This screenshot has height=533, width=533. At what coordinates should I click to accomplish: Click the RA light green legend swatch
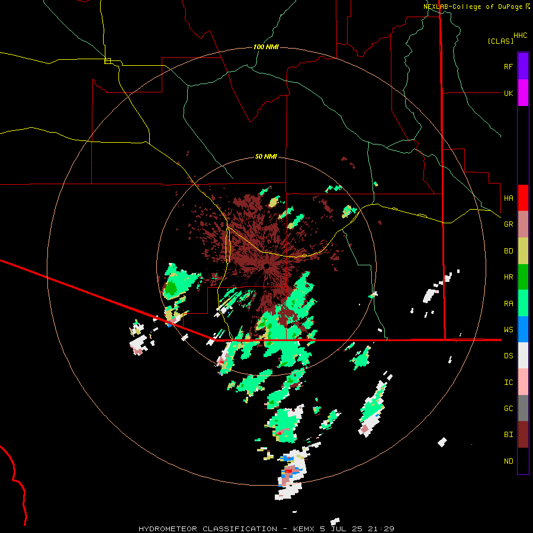(x=523, y=303)
